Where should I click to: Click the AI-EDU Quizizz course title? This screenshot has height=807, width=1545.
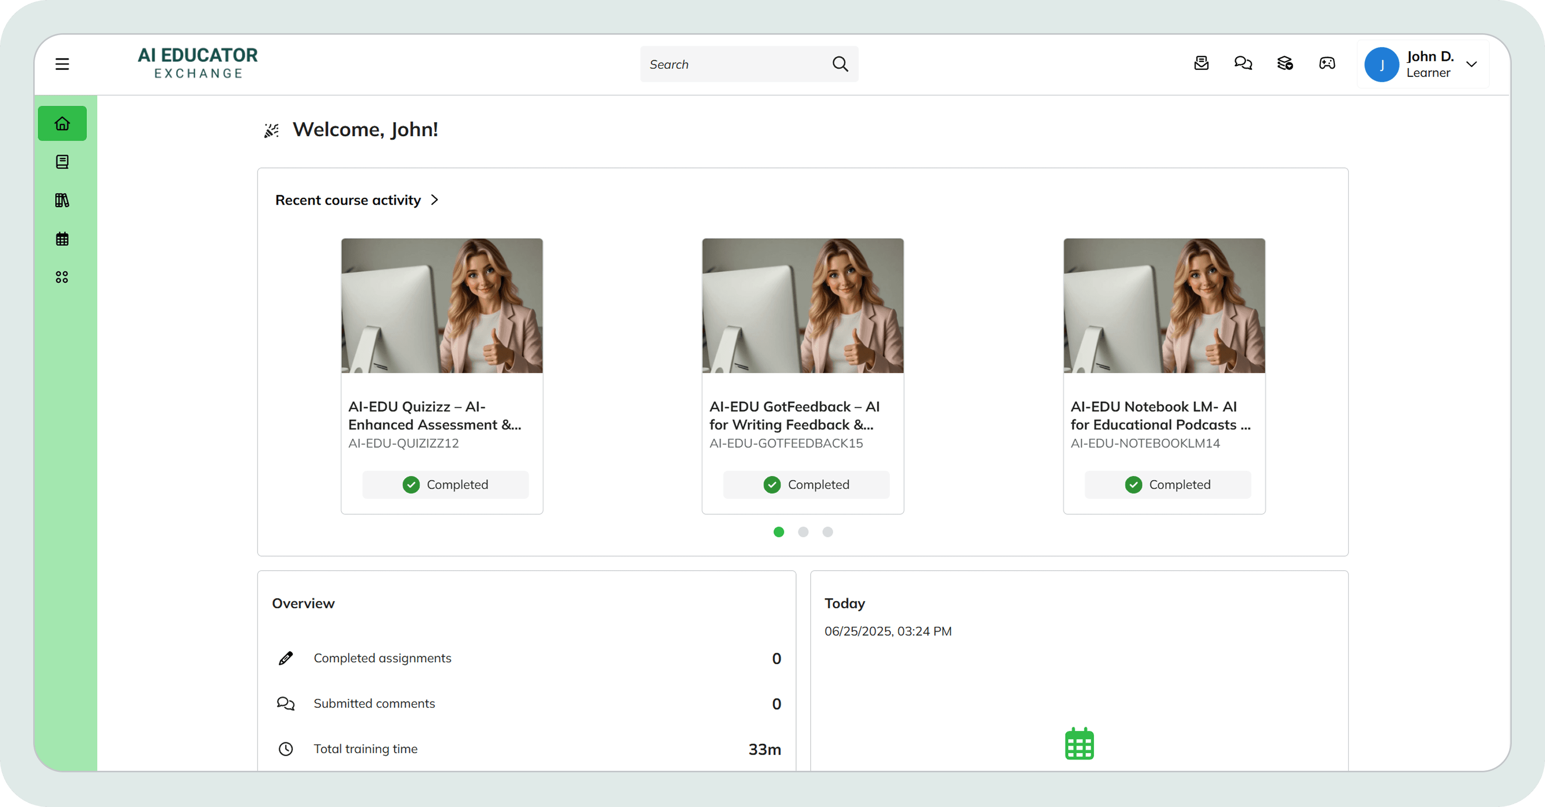(435, 415)
